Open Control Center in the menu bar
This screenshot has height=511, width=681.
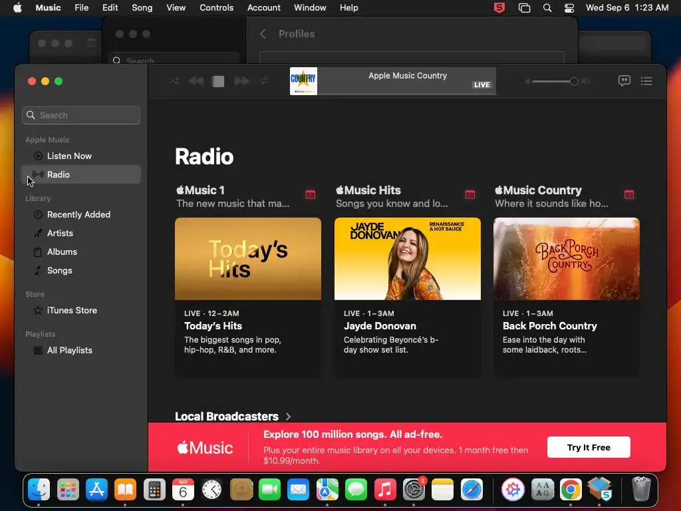coord(569,8)
